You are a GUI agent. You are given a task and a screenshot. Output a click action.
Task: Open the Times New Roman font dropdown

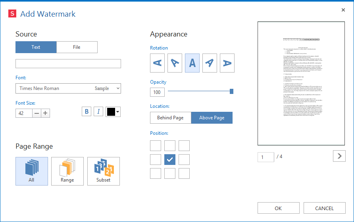pos(68,88)
